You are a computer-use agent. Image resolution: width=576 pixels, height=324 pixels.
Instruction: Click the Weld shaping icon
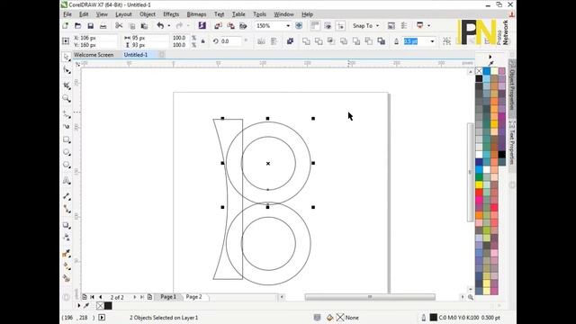pos(306,41)
